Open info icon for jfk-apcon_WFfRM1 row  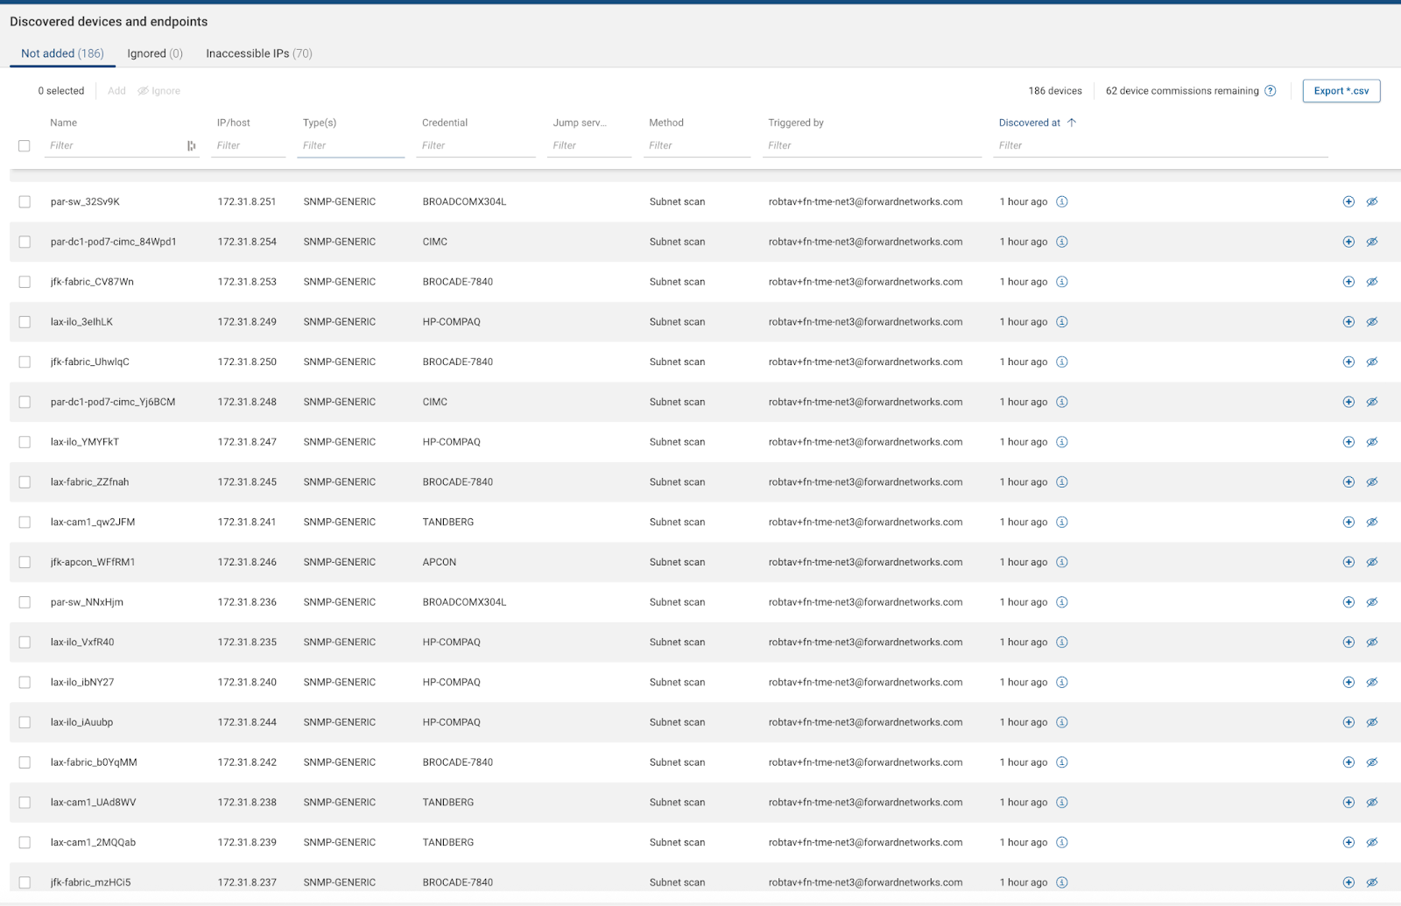tap(1062, 562)
